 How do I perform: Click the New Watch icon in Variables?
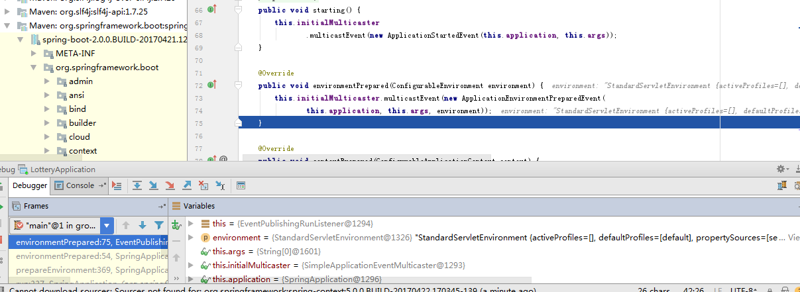[x=176, y=226]
